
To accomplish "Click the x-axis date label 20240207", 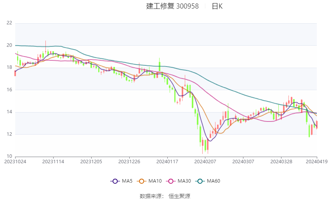I will [205, 162].
